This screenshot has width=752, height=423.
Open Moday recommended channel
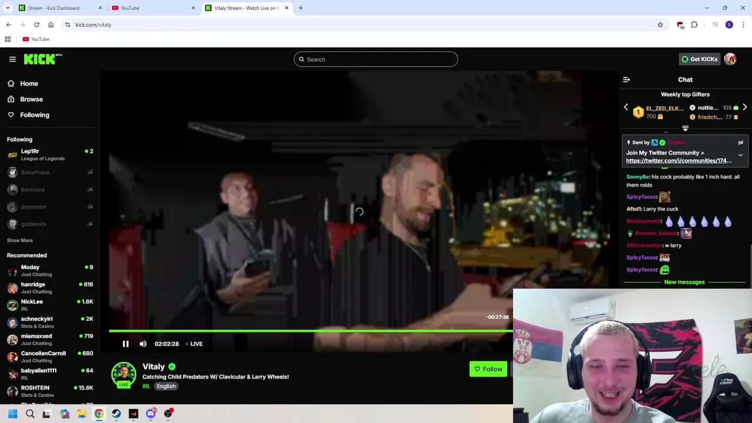pos(50,271)
